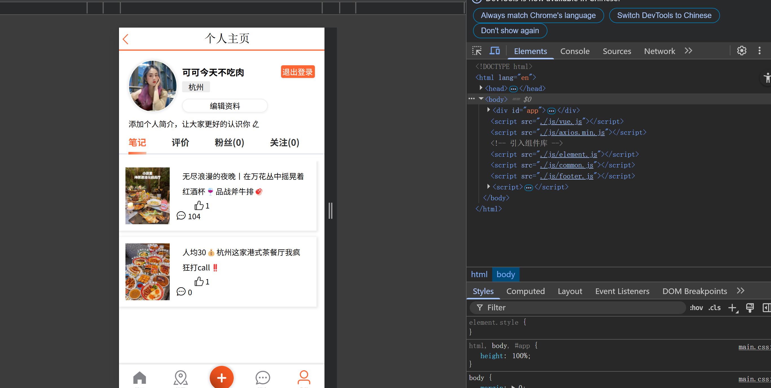Expand the div id app node
Image resolution: width=771 pixels, height=388 pixels.
[489, 110]
